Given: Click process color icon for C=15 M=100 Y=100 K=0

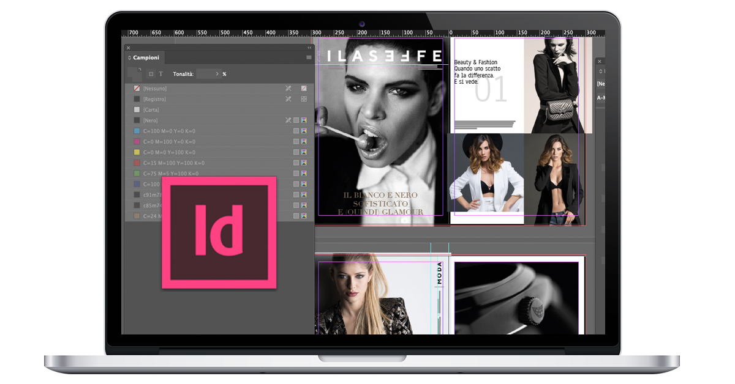Looking at the screenshot, I should [296, 163].
